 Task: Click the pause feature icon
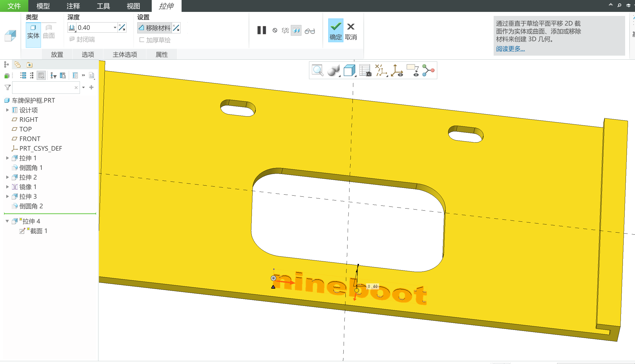pos(261,30)
